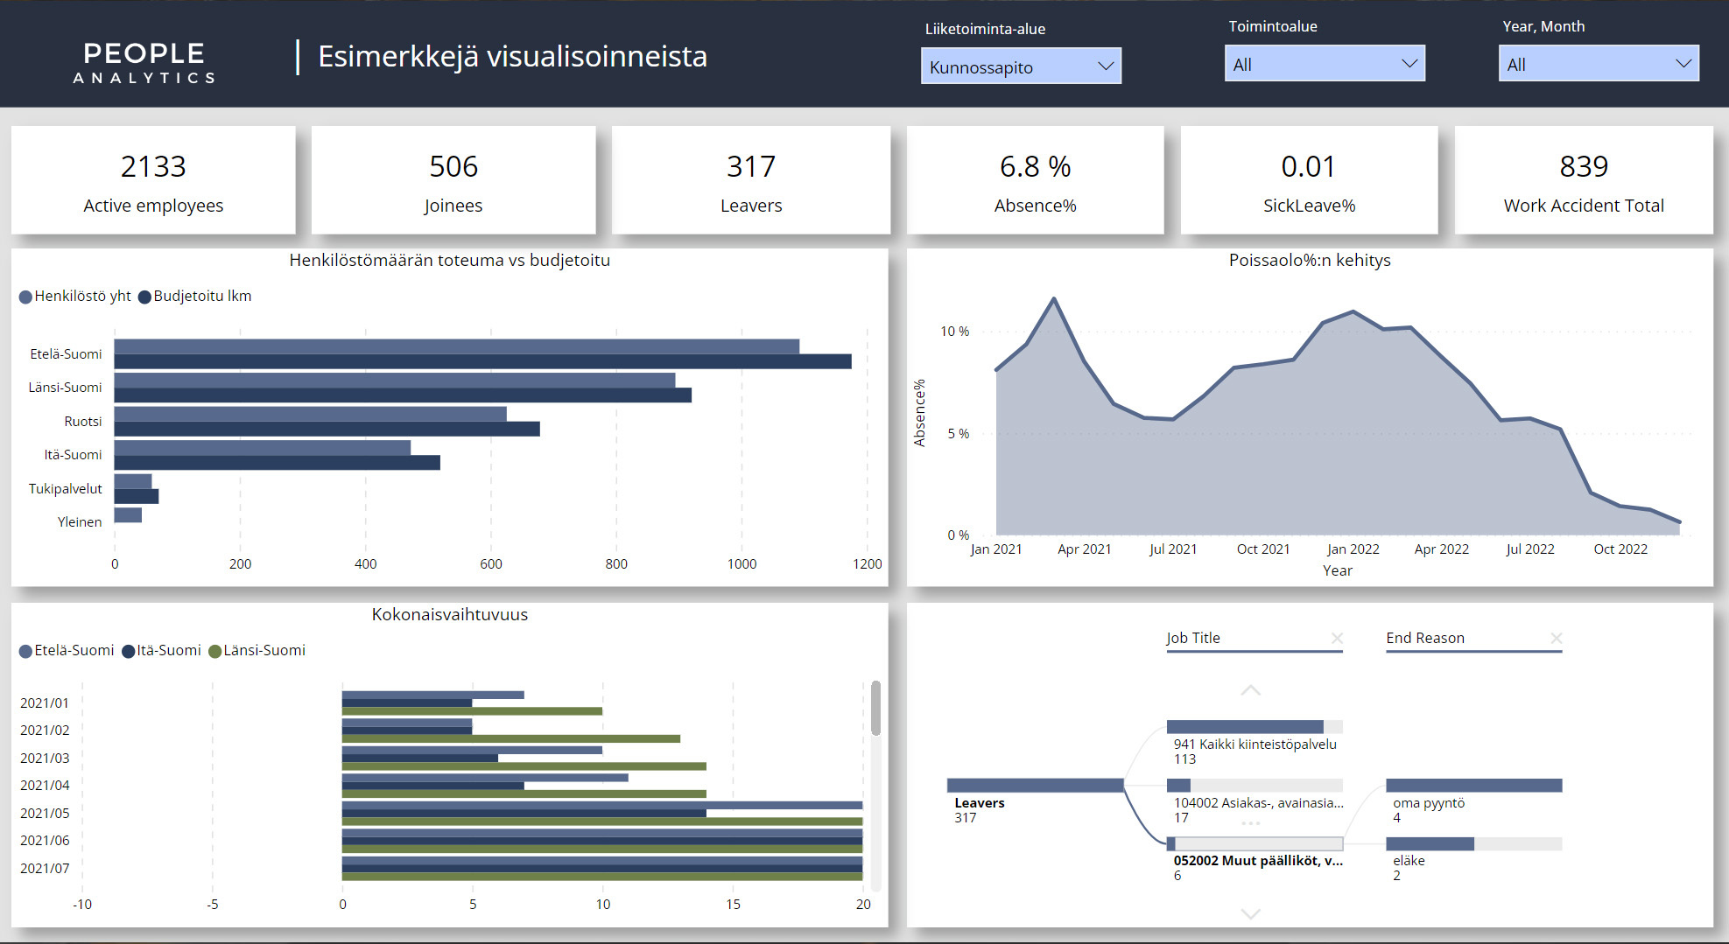Remove the End Reason level with X icon
This screenshot has width=1729, height=944.
tap(1556, 638)
